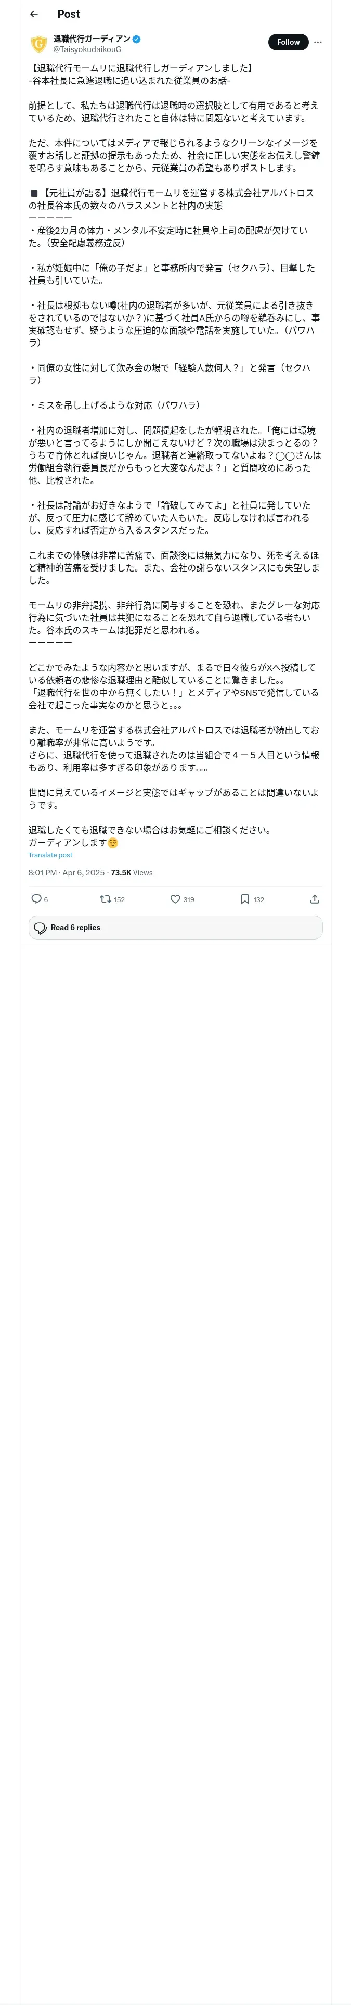This screenshot has width=351, height=2005.
Task: Click the chat bubbles icon beside Read 6 replies
Action: pos(40,928)
